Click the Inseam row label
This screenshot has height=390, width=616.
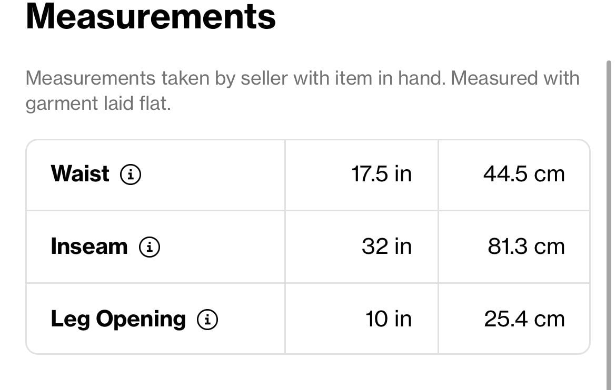tap(89, 247)
